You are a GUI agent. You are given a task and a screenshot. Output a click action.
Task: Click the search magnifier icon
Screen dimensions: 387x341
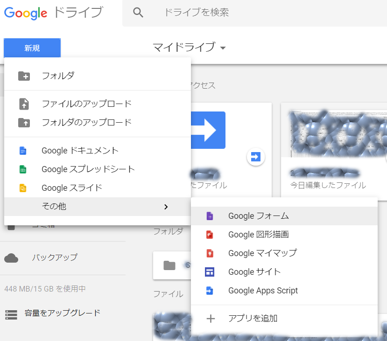(x=138, y=12)
